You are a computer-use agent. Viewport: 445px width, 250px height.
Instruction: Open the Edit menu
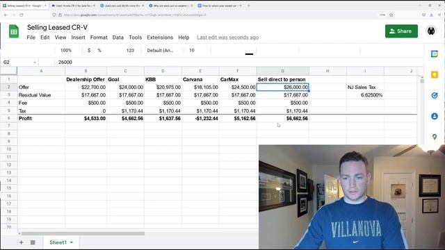[44, 37]
